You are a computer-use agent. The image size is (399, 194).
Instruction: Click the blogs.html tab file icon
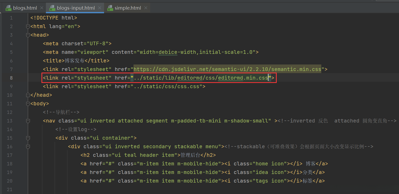coord(9,8)
